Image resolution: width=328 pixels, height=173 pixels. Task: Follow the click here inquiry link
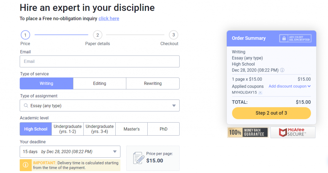(x=109, y=19)
